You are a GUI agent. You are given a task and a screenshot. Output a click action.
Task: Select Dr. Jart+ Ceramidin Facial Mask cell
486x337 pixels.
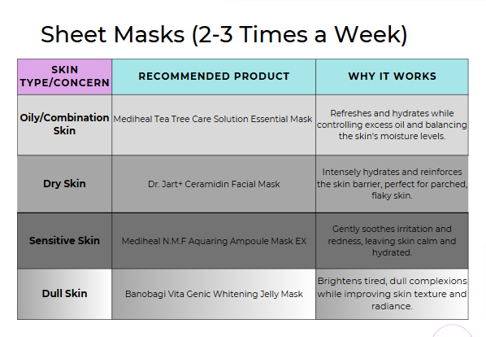(x=214, y=184)
